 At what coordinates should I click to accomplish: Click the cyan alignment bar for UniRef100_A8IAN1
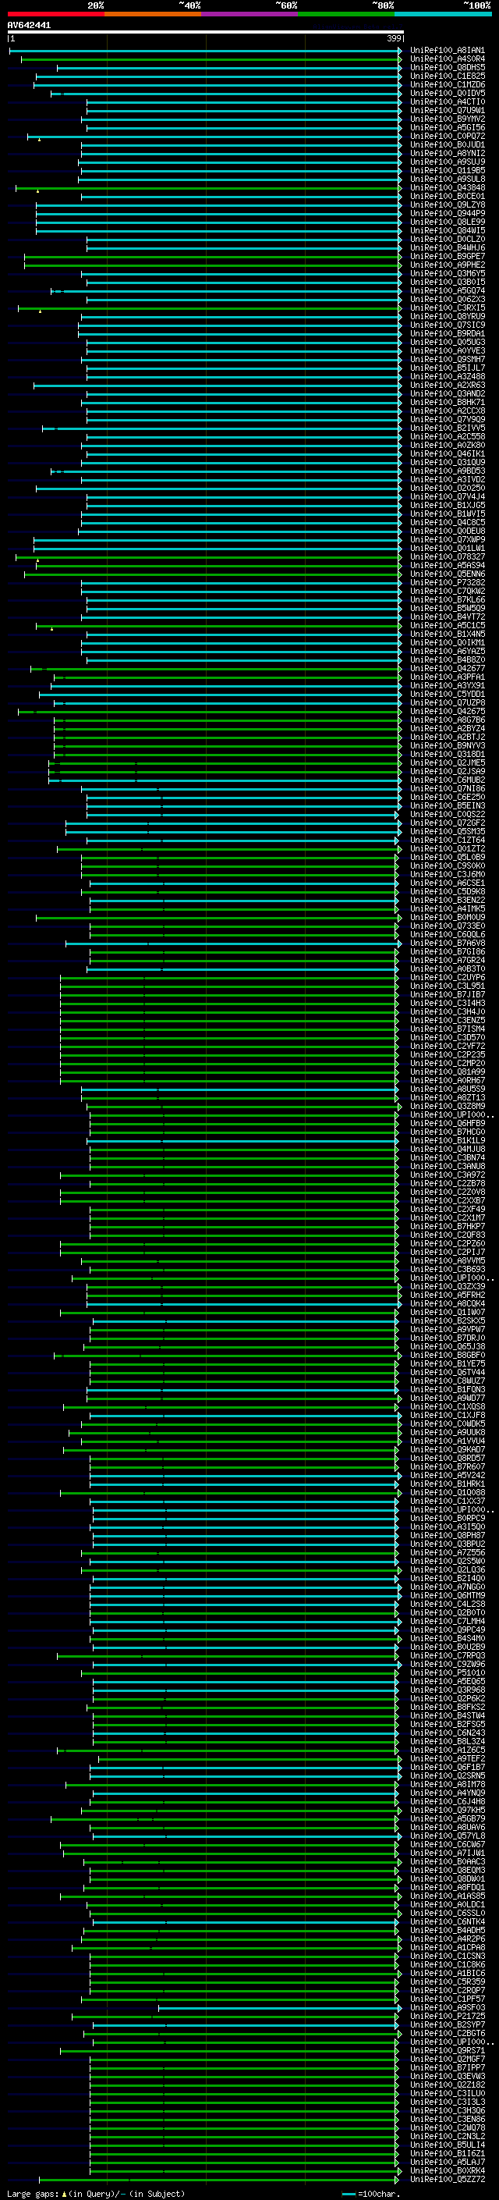(205, 51)
